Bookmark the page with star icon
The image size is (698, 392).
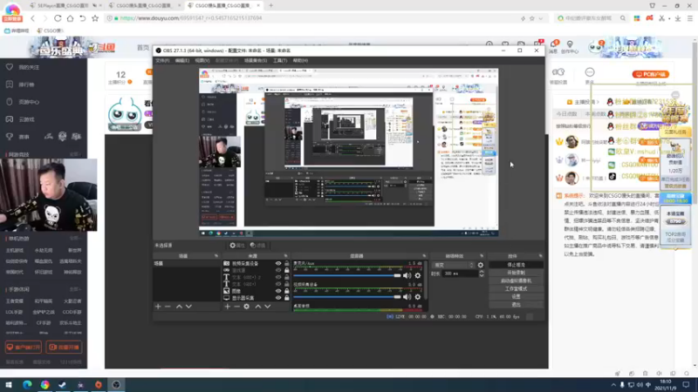pos(95,18)
